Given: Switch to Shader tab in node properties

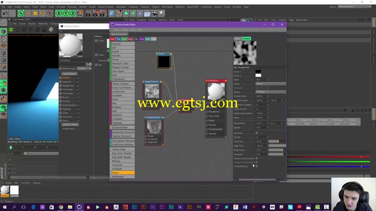Looking at the screenshot, I should coord(246,39).
